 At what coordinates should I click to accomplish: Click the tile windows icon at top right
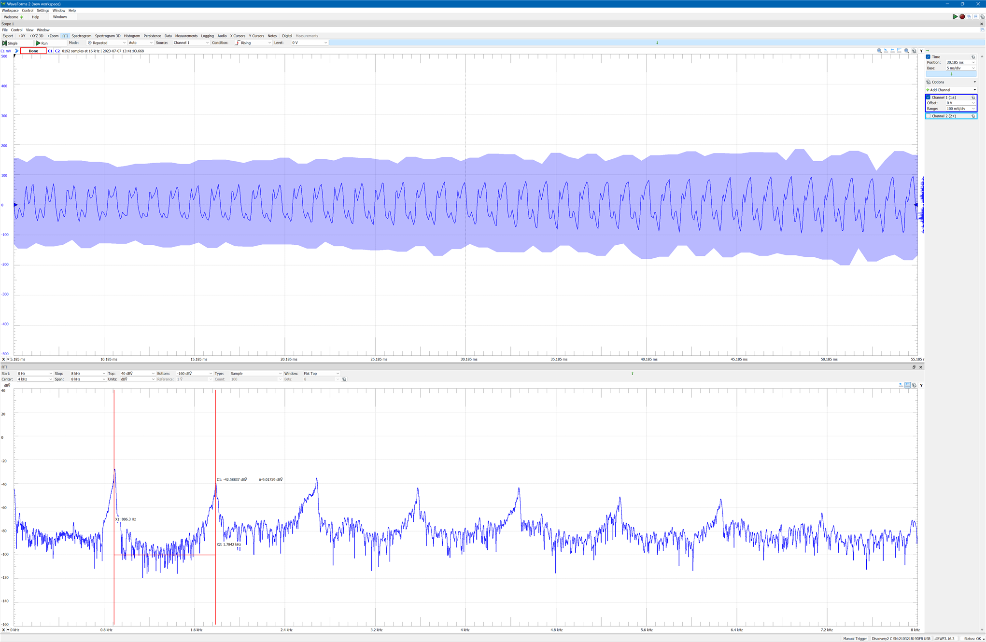coord(975,16)
